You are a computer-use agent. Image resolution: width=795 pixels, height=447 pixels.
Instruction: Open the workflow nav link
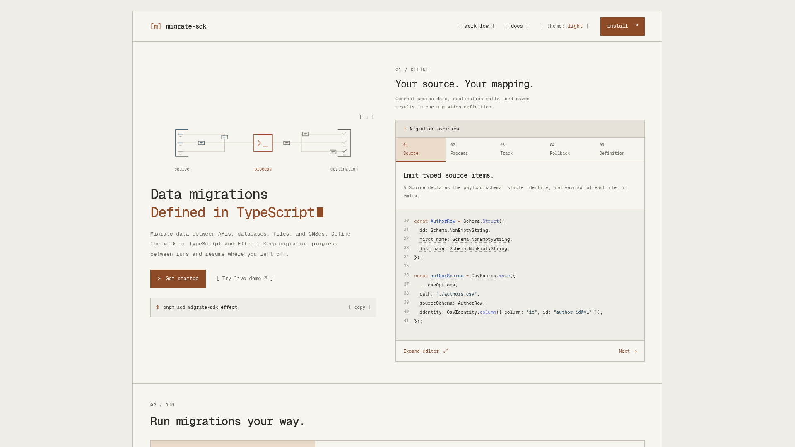pos(477,26)
